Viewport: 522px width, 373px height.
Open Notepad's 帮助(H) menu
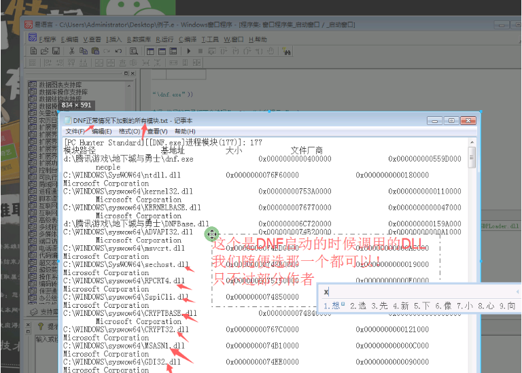click(185, 131)
